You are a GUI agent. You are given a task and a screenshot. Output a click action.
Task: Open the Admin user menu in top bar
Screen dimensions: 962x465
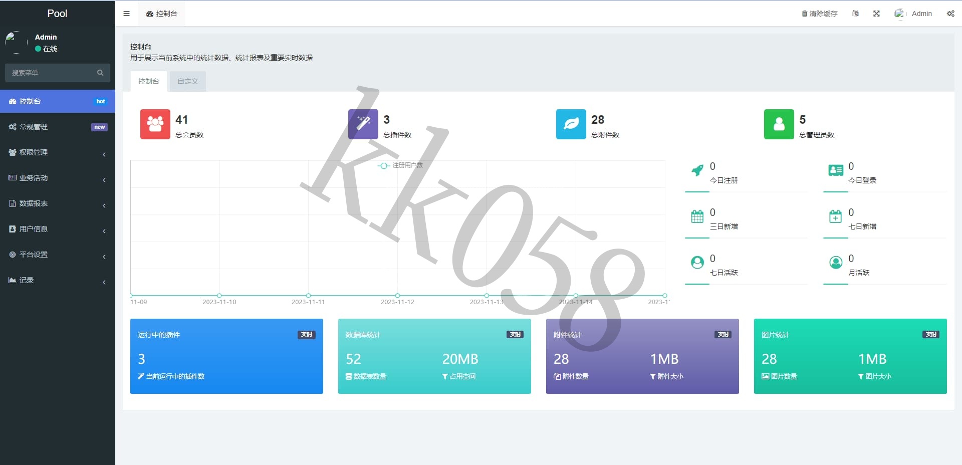(x=913, y=14)
